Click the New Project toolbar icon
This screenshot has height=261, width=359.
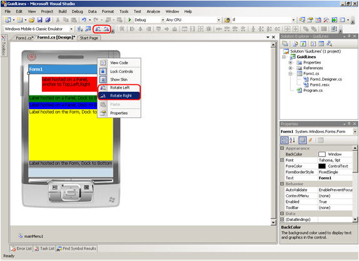tap(8, 20)
